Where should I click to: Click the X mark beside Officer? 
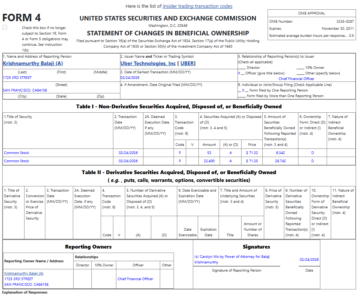click(239, 73)
